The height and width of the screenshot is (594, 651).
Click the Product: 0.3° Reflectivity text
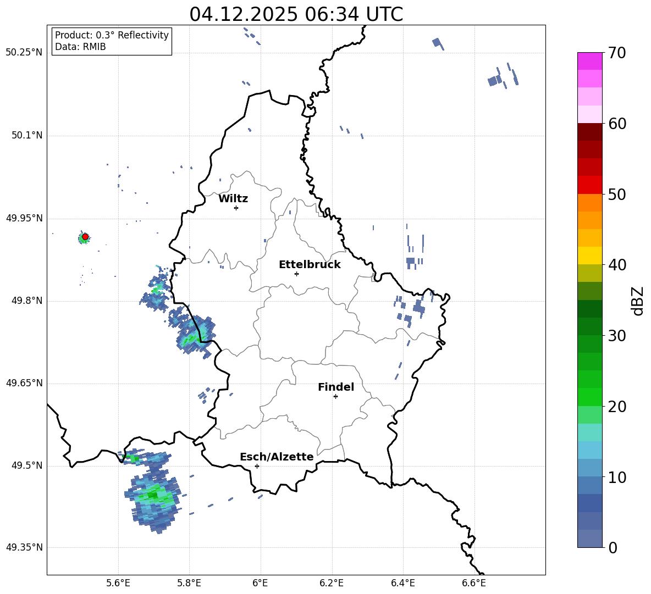pos(112,35)
